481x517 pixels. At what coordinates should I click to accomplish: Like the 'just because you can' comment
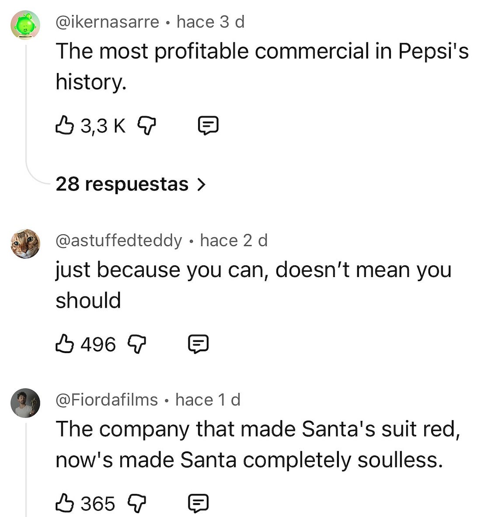click(64, 344)
